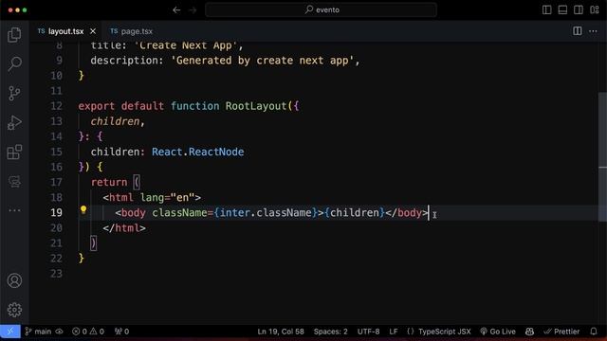Screen dimensions: 607x341
Task: Click line number 23 in gutter
Action: pos(57,274)
